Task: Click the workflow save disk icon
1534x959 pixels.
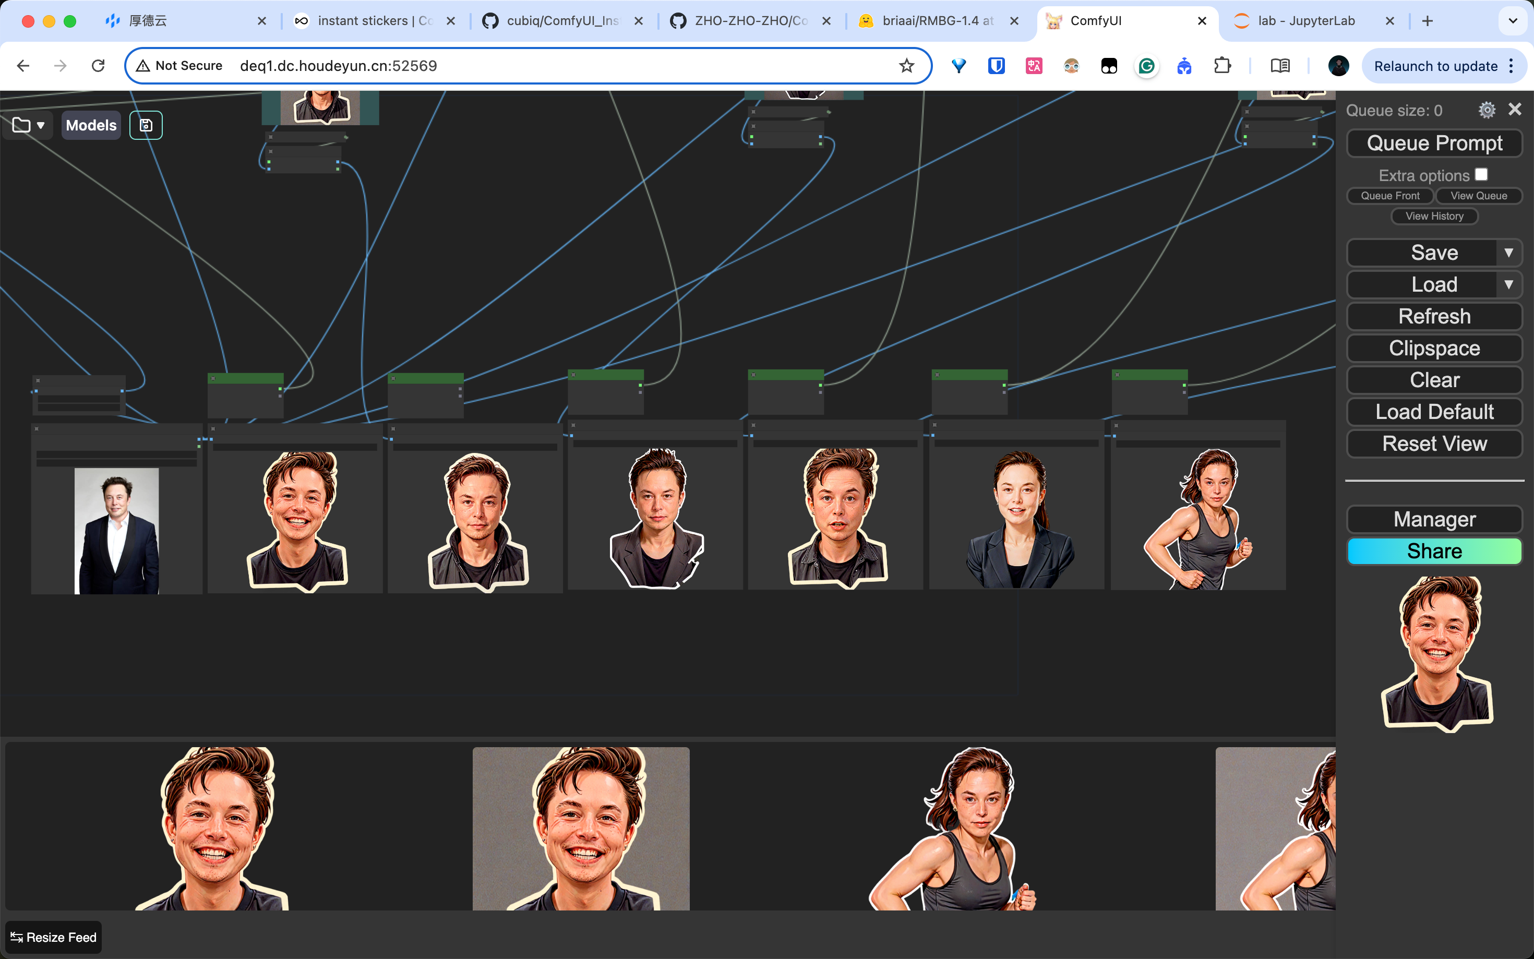Action: (x=146, y=125)
